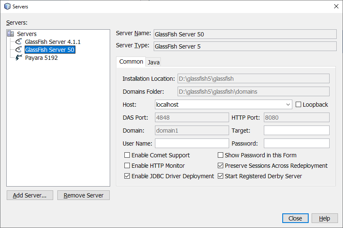Open the Host dropdown arrow
343x228 pixels.
[x=288, y=105]
